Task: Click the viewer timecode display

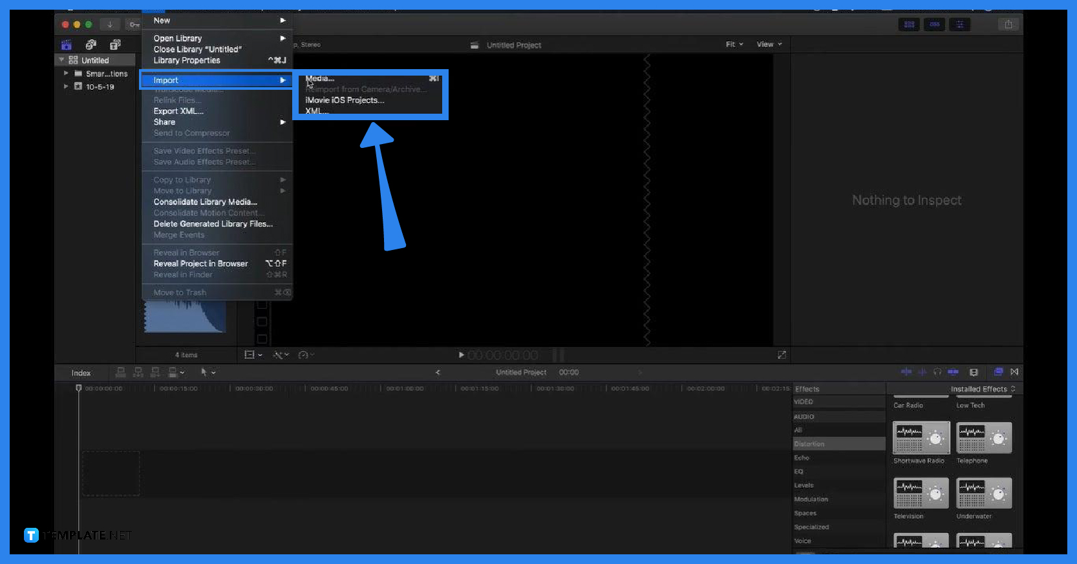Action: coord(503,355)
